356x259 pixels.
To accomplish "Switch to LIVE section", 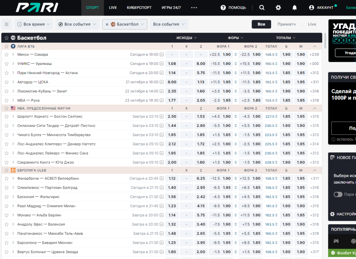I will [x=113, y=8].
